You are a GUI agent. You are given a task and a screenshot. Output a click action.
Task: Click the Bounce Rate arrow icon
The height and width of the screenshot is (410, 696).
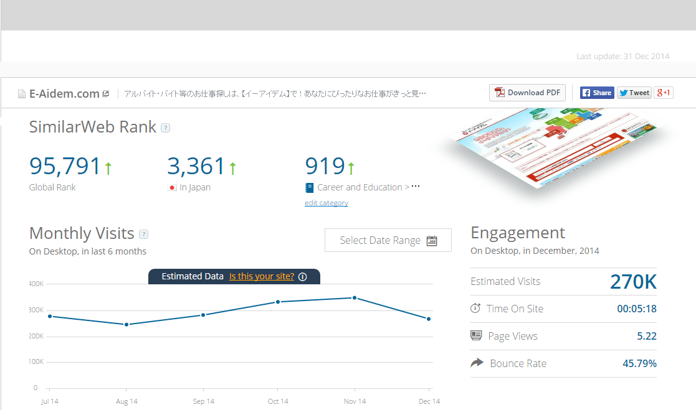pyautogui.click(x=477, y=363)
